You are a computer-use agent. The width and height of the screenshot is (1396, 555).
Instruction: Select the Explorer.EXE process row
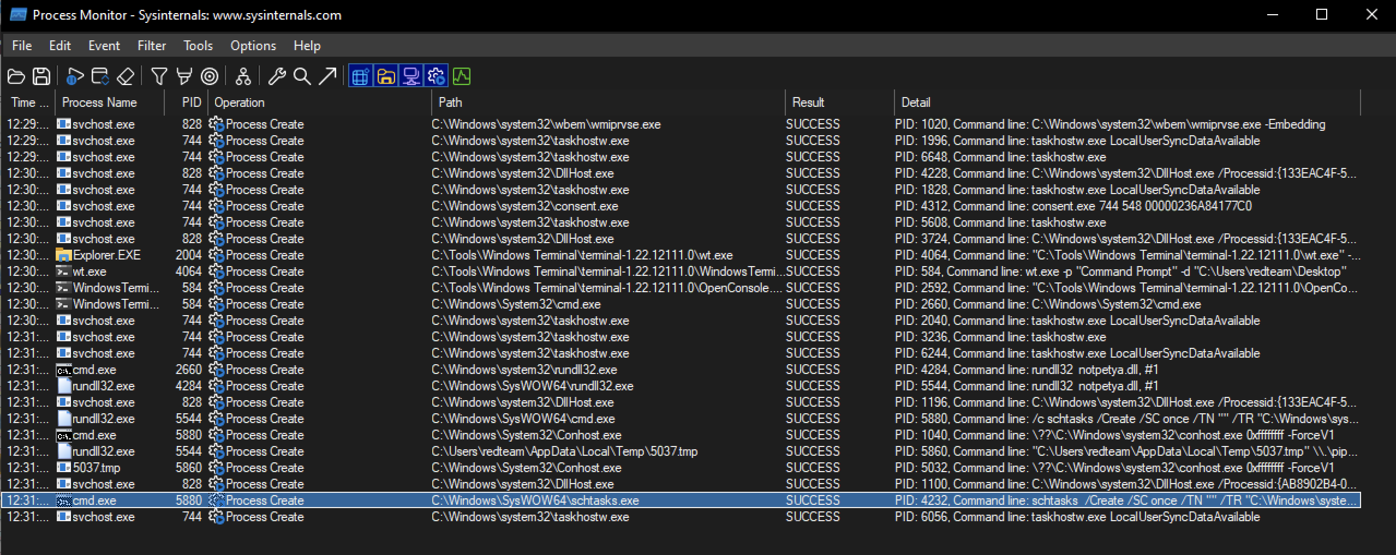pyautogui.click(x=681, y=255)
